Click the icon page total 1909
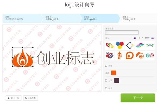Screen dimensions: 162x105 (x=147, y=38)
